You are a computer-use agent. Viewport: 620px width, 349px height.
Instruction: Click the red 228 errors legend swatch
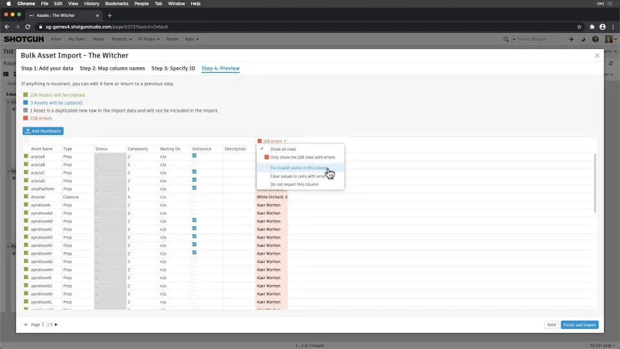[25, 118]
